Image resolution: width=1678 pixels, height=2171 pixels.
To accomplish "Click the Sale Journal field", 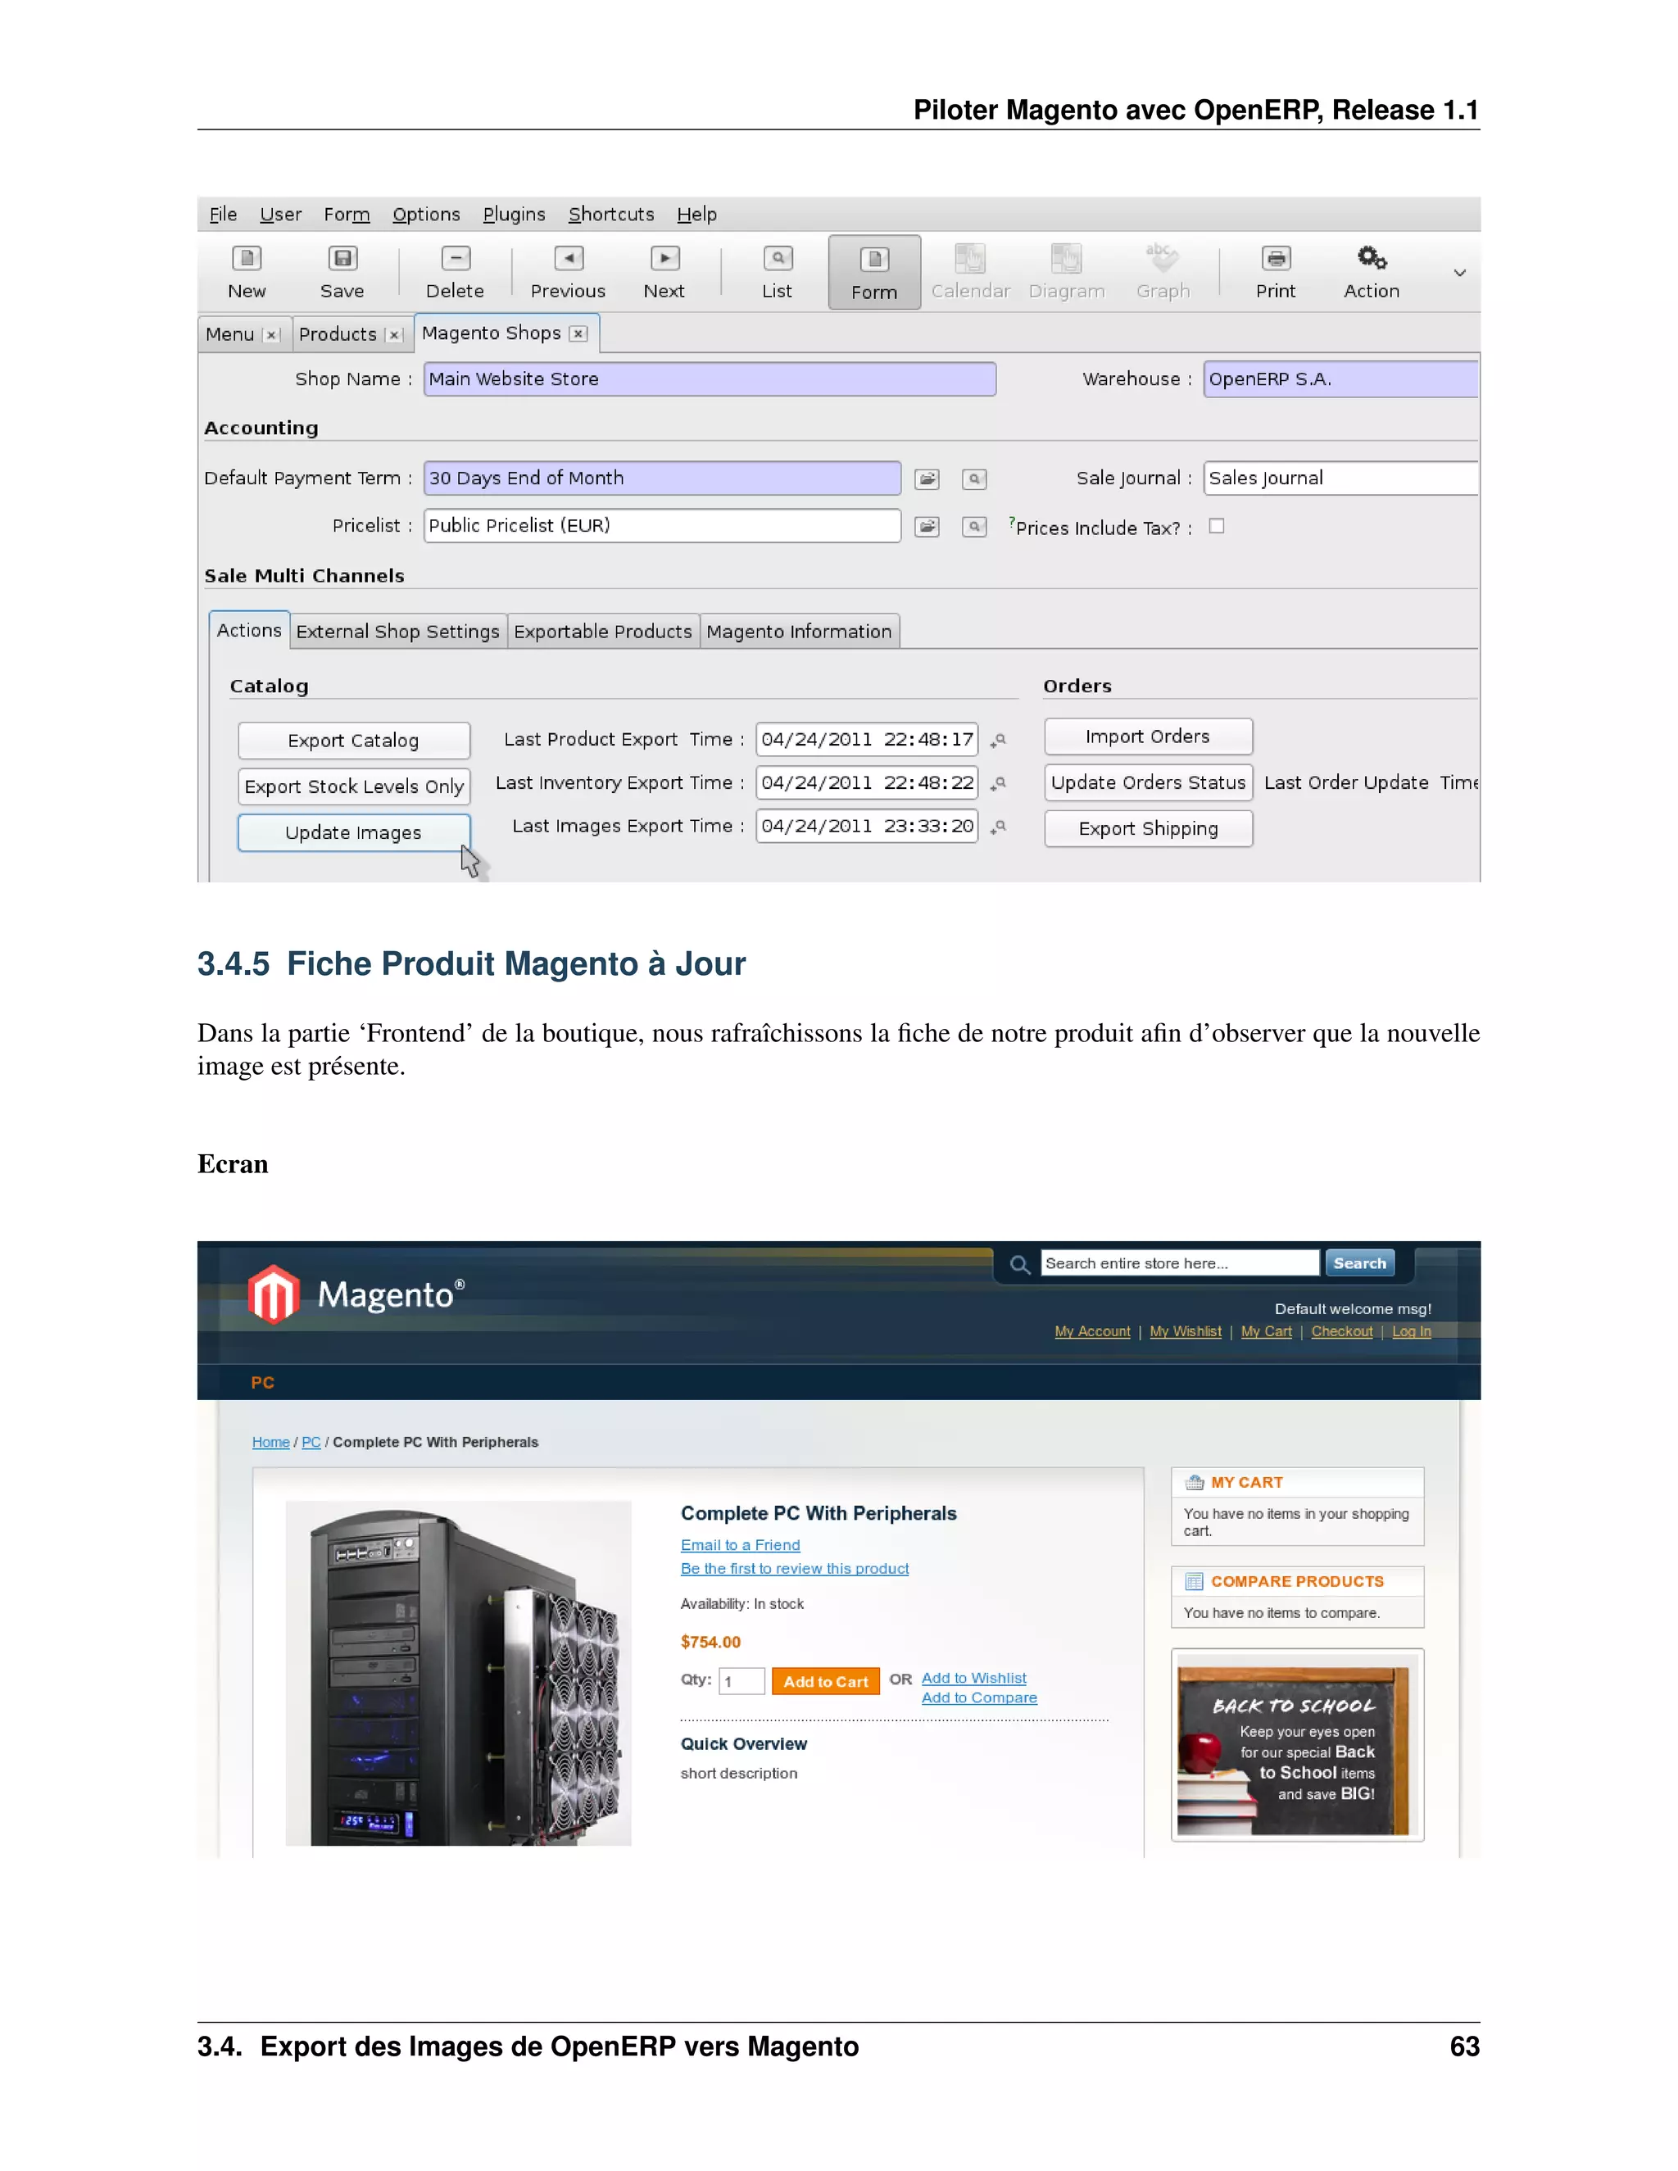I will (1340, 478).
